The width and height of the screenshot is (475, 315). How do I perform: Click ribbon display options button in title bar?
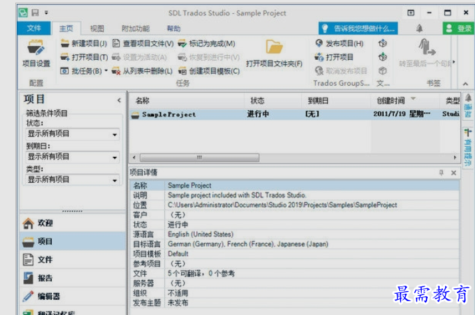[410, 13]
